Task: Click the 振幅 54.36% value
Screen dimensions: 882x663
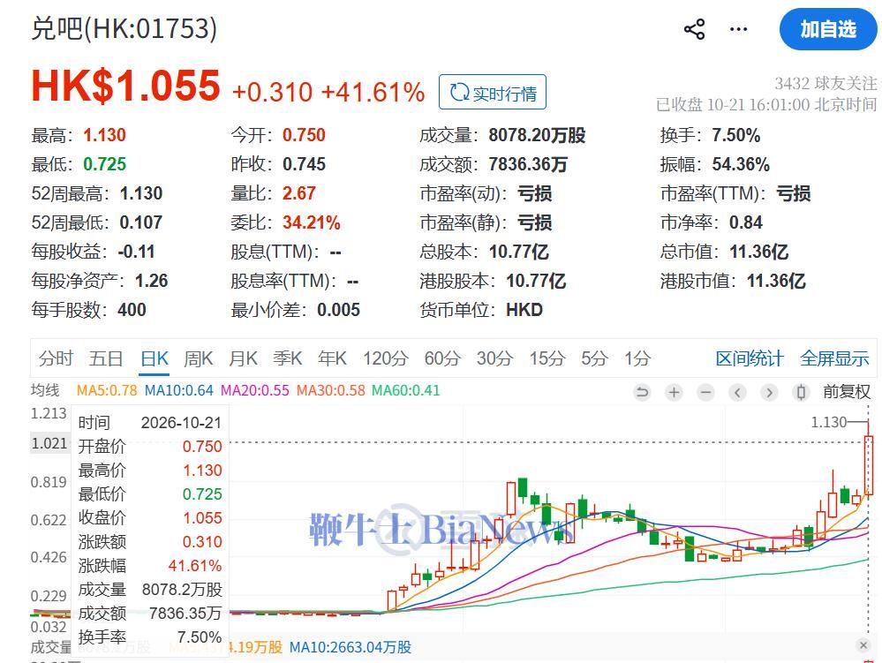Action: [x=740, y=164]
